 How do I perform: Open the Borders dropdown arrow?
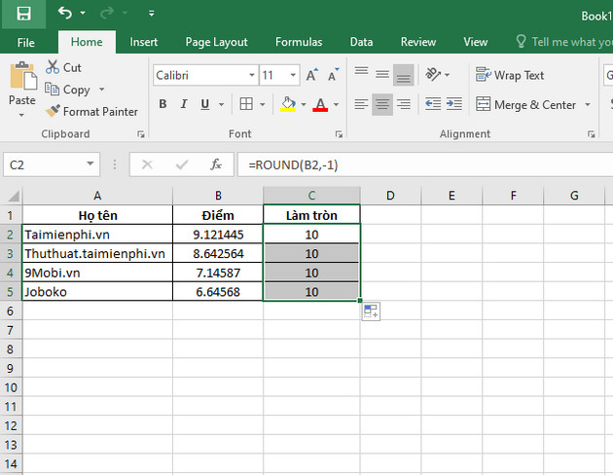click(263, 104)
